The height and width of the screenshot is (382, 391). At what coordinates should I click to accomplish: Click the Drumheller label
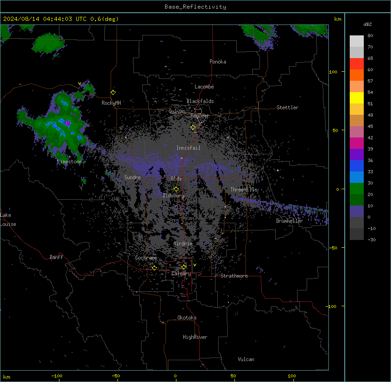pos(289,221)
